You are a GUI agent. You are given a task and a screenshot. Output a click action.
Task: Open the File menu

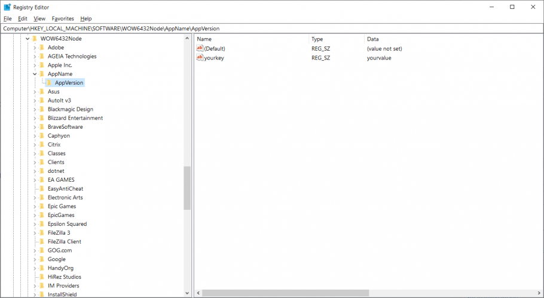point(8,18)
